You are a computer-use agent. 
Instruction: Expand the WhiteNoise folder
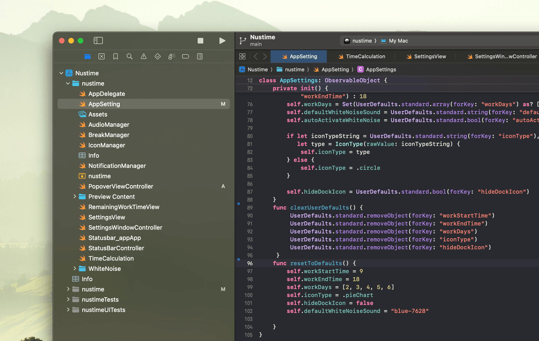point(75,269)
